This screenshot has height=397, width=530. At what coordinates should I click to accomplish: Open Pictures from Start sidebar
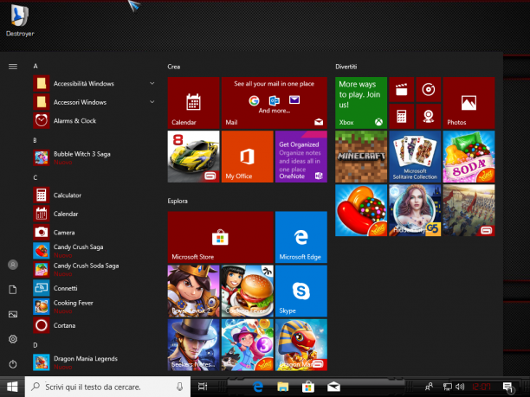click(13, 314)
